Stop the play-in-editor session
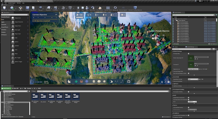Image resolution: width=218 pixels, height=119 pixels. [83, 8]
